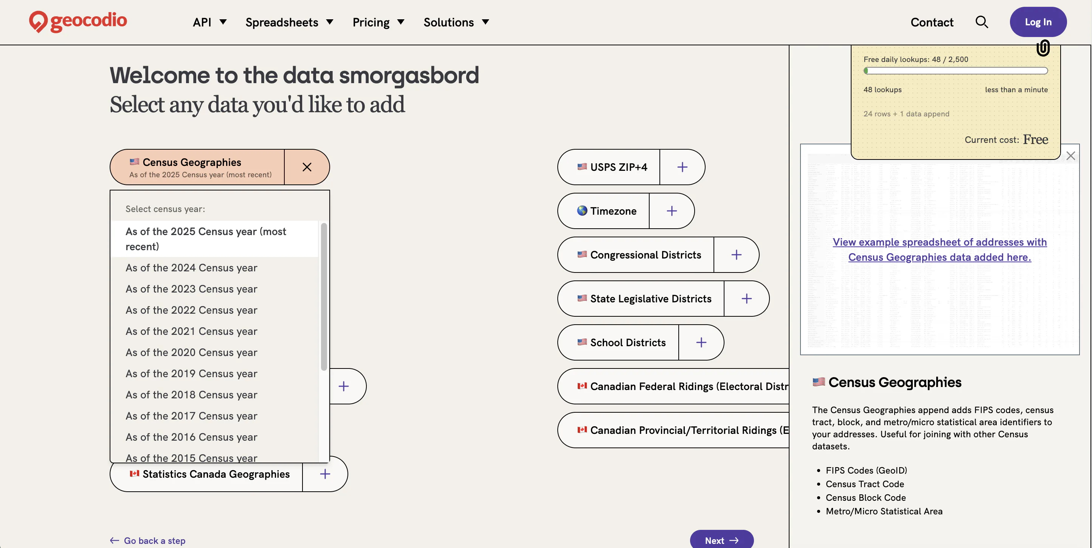1092x548 pixels.
Task: Add Congressional Districts with its plus button
Action: [x=736, y=255]
